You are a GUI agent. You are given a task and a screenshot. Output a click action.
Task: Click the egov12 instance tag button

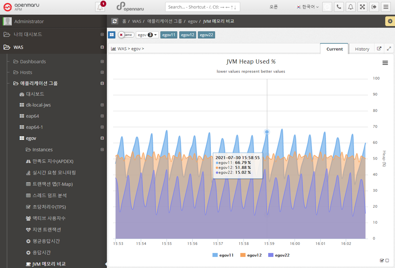pyautogui.click(x=187, y=35)
